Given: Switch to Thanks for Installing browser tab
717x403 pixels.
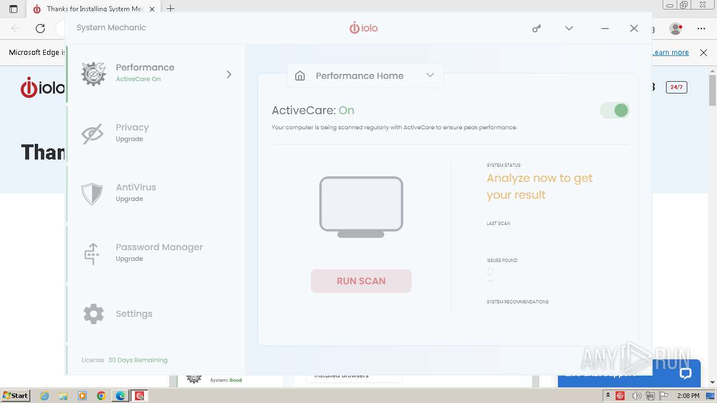Looking at the screenshot, I should coord(92,9).
